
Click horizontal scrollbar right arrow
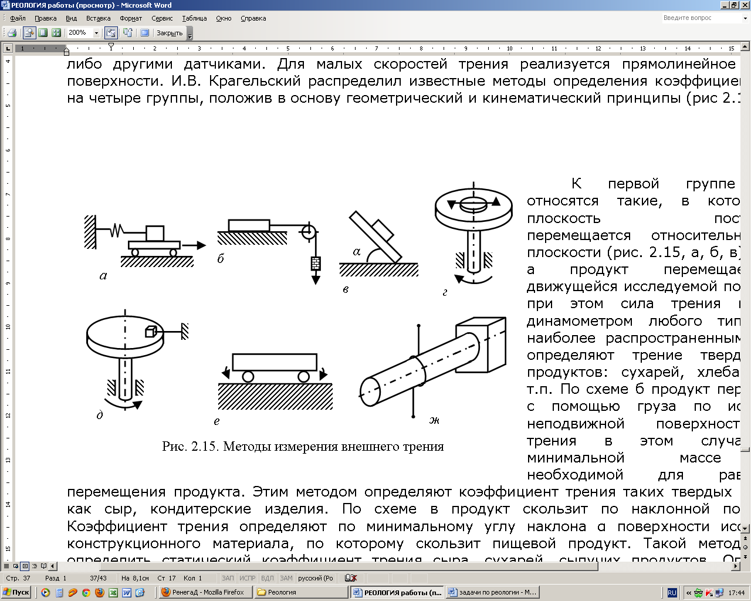(737, 566)
